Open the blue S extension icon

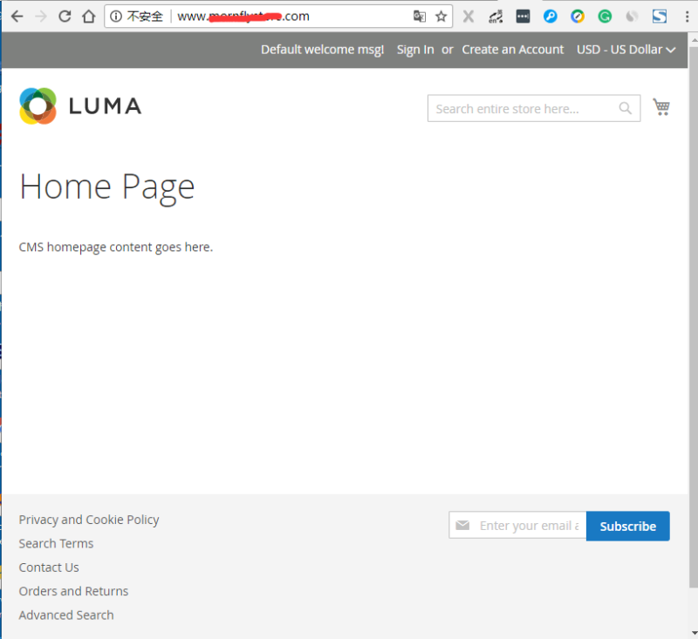[x=660, y=17]
